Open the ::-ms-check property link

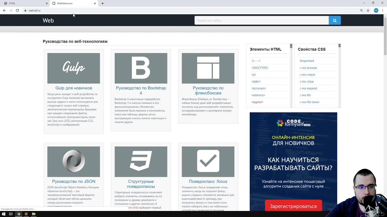pyautogui.click(x=307, y=75)
